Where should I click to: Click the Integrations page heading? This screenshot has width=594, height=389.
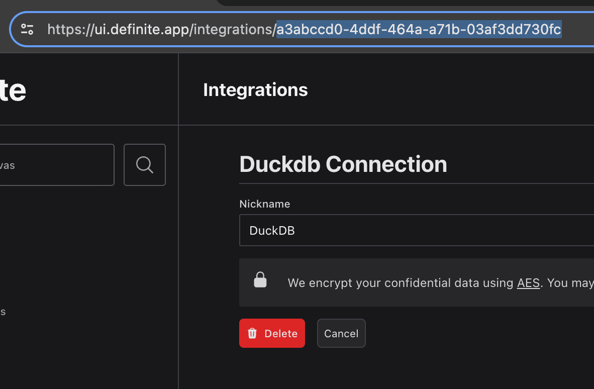255,90
